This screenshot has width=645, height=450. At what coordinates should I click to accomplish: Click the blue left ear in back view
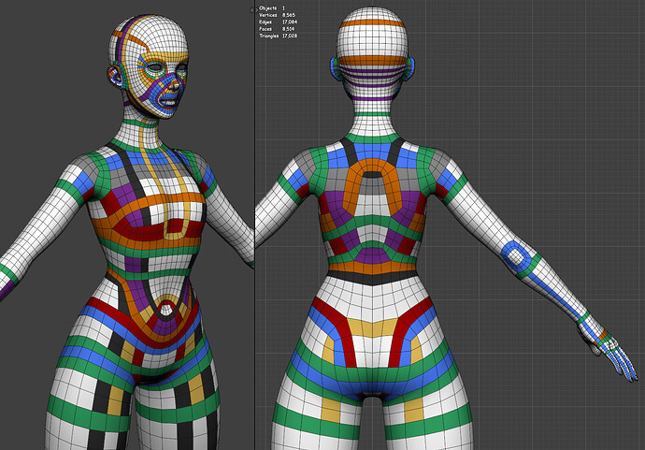pos(334,68)
